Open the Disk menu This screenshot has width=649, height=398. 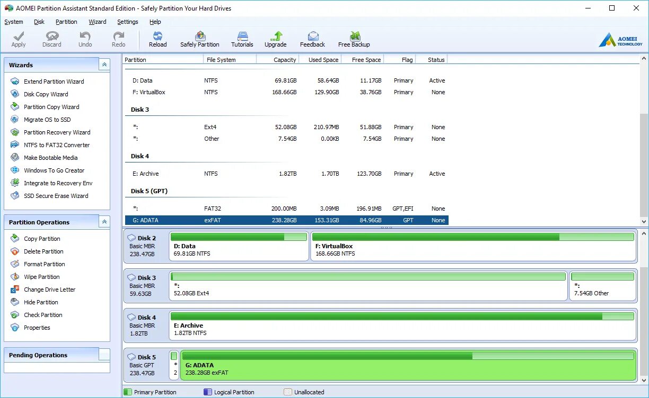click(x=39, y=22)
